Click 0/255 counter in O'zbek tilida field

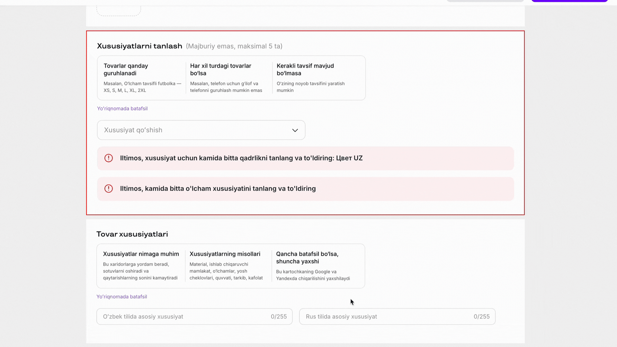point(279,316)
